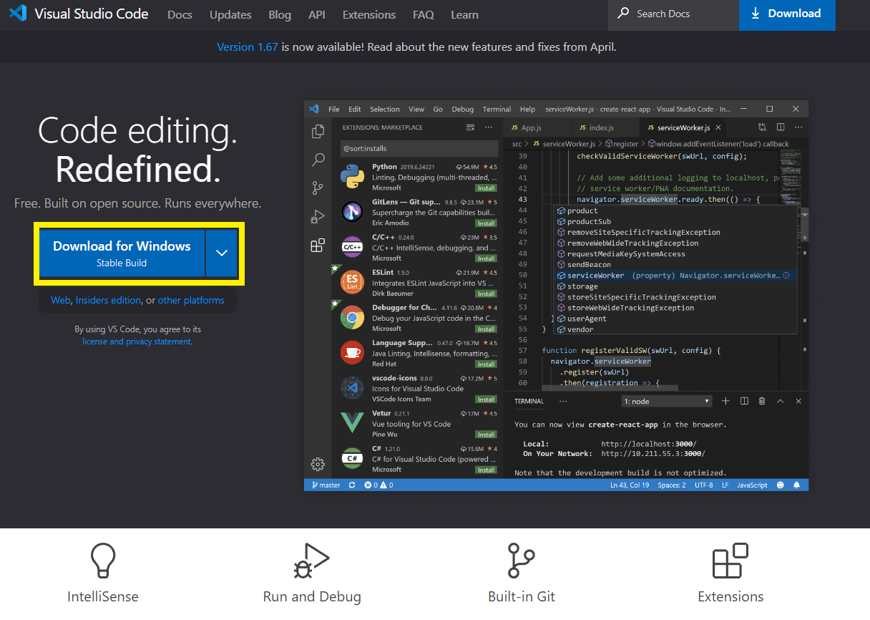Viewport: 870px width, 620px height.
Task: Open the Insiders edition link
Action: click(108, 300)
